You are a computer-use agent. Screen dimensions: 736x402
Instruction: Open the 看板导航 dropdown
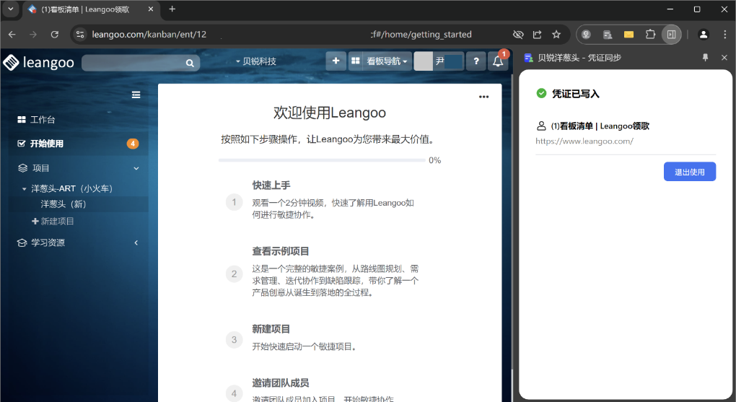387,61
